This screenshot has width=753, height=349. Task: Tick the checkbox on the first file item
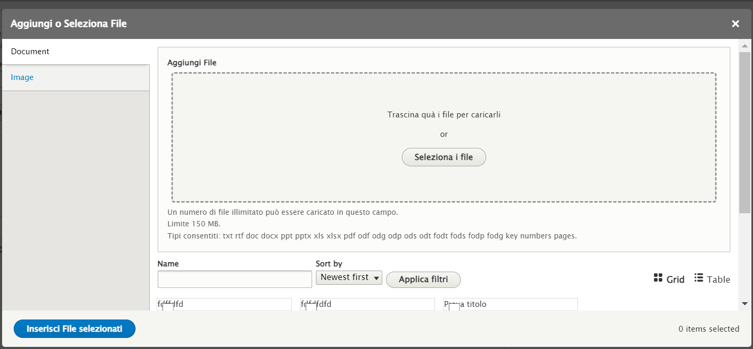pos(168,307)
